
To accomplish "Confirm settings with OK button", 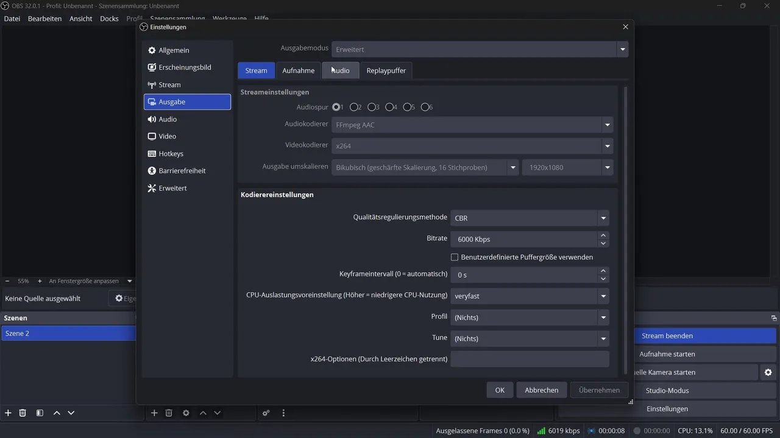I will (500, 390).
